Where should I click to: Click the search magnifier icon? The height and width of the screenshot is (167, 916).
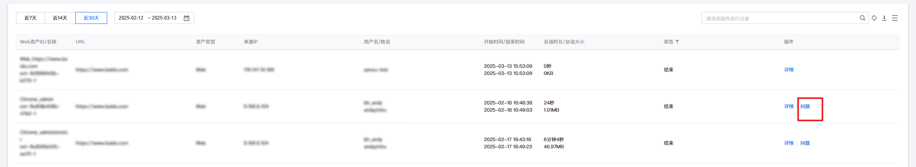(862, 18)
